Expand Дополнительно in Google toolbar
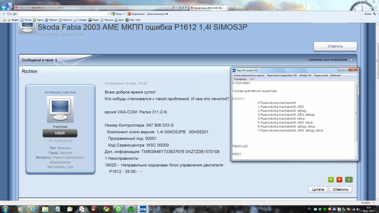 (x=157, y=14)
